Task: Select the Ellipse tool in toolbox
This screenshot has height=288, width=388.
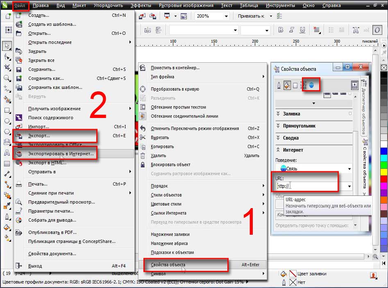Action: (7, 121)
